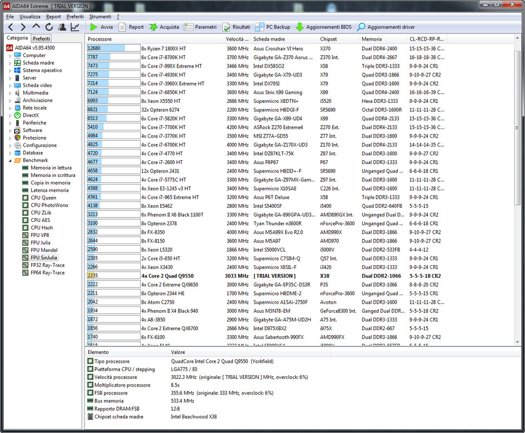Expand the Sistema operativo node
This screenshot has width=525, height=433.
[10, 71]
